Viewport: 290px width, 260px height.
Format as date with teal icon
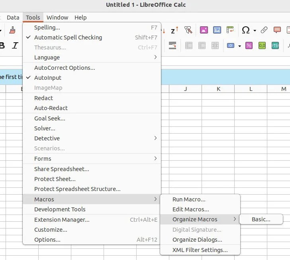click(275, 45)
